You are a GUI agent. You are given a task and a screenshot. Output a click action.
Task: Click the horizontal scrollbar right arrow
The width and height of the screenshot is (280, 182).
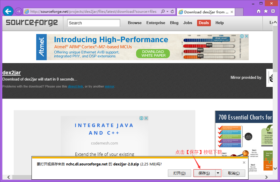click(266, 177)
